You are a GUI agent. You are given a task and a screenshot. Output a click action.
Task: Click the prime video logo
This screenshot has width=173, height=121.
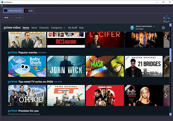12,28
